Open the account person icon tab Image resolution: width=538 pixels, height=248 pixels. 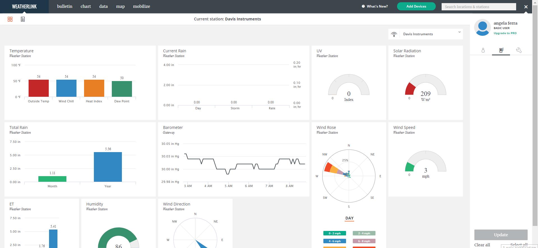483,50
